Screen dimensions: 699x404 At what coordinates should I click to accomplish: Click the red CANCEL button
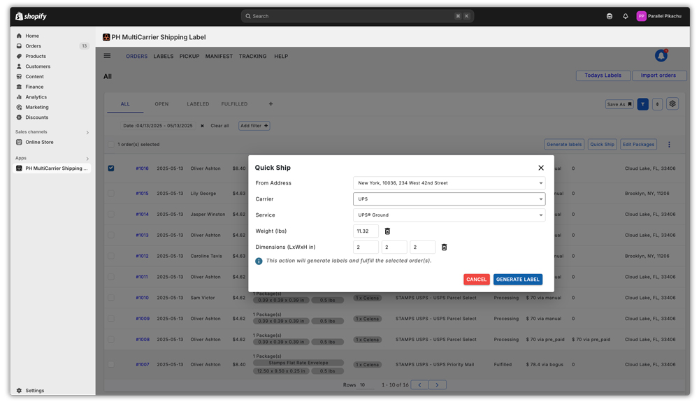[x=477, y=280]
